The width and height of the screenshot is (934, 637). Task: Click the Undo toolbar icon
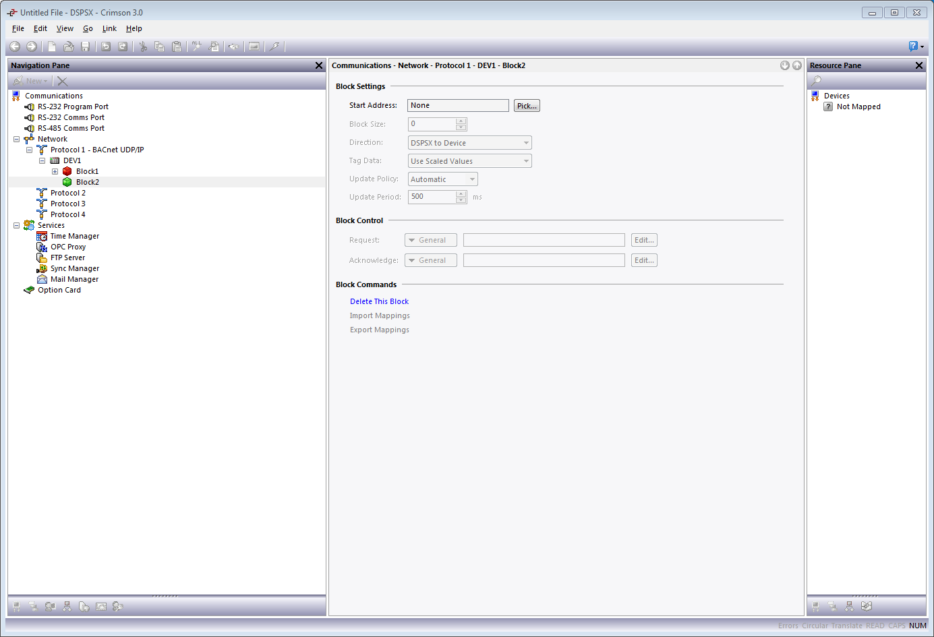pos(106,47)
